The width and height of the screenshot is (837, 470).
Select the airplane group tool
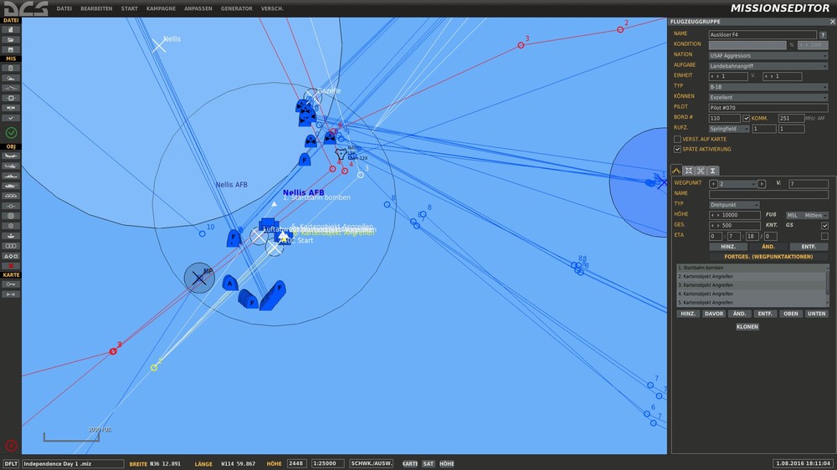[11, 156]
